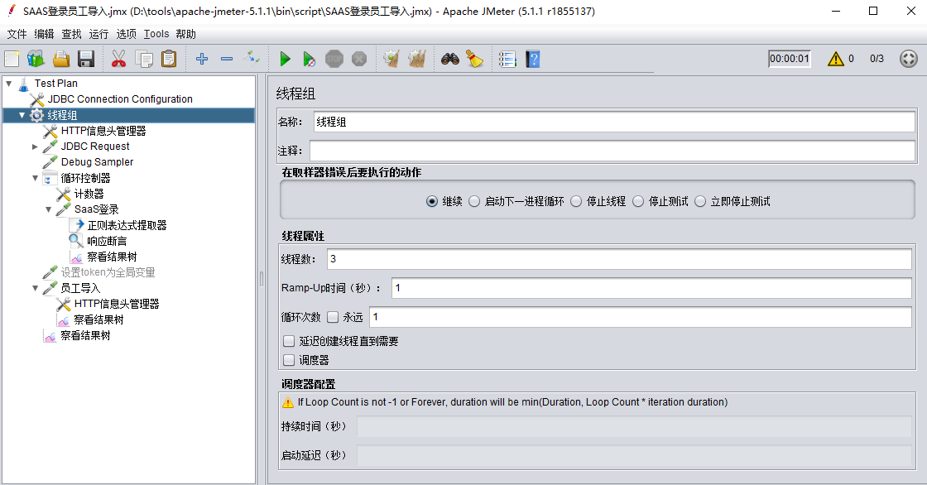Click the New test plan icon
The image size is (927, 485).
click(x=12, y=59)
